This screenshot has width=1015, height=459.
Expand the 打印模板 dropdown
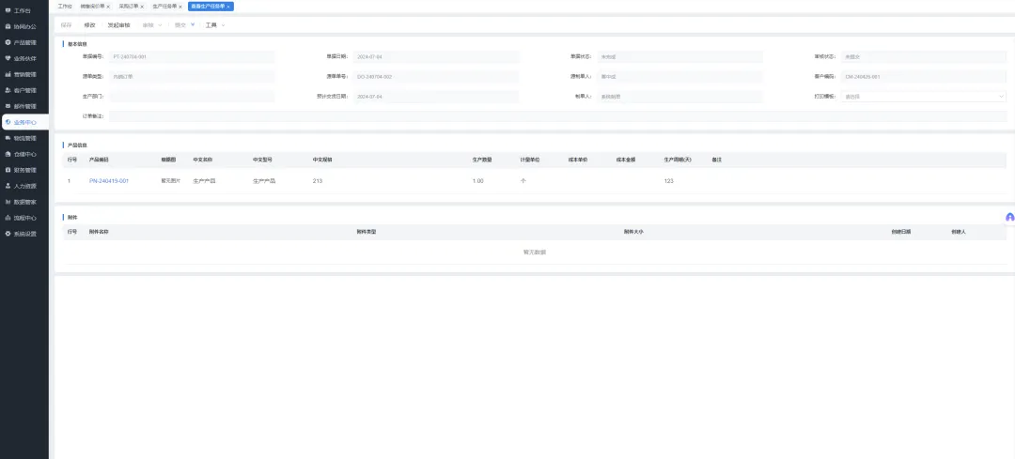[x=924, y=96]
